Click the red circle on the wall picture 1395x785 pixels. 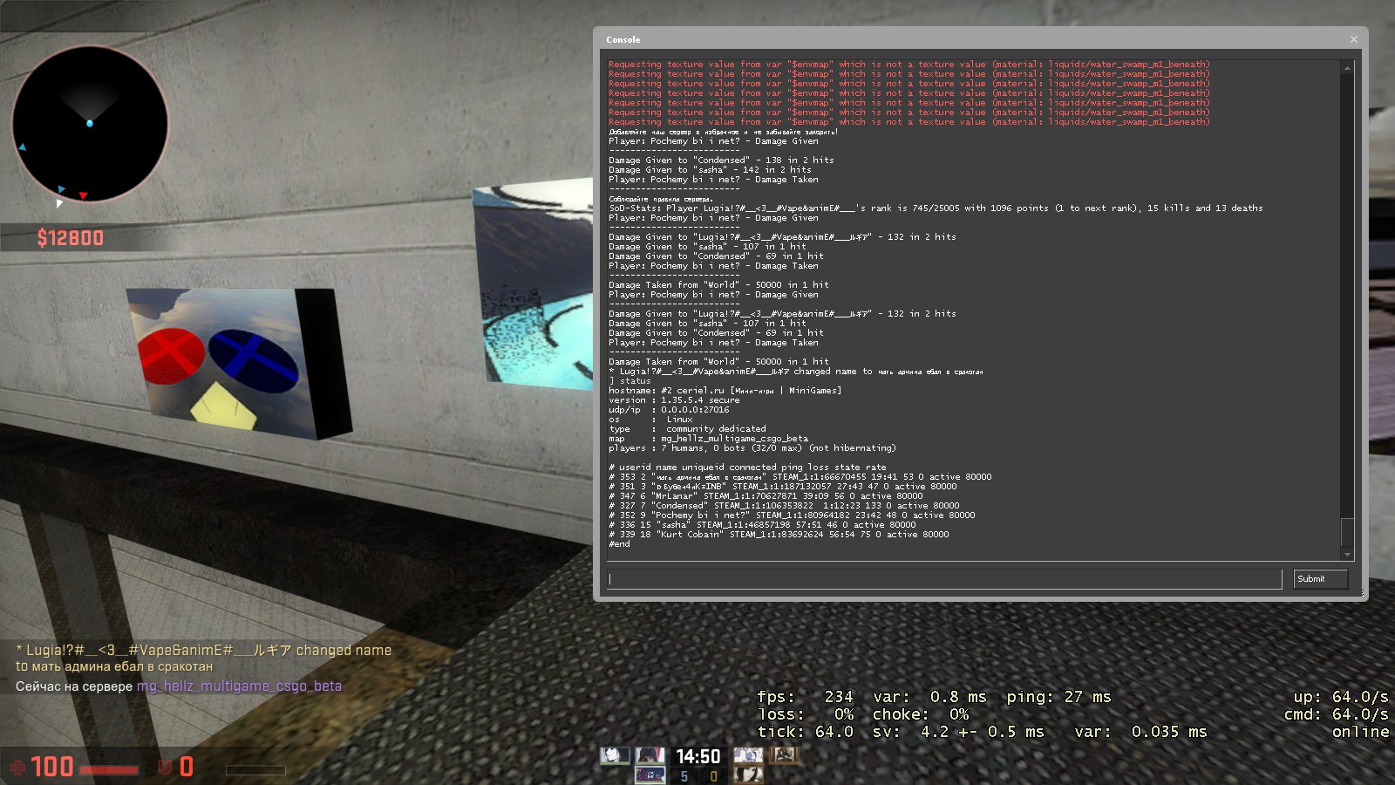pyautogui.click(x=171, y=357)
